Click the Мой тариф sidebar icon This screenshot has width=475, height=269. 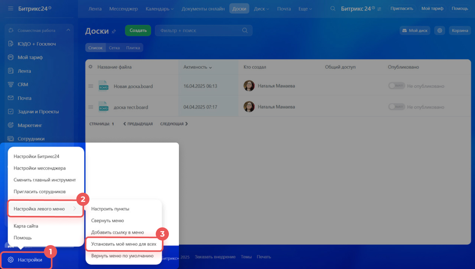pyautogui.click(x=11, y=57)
